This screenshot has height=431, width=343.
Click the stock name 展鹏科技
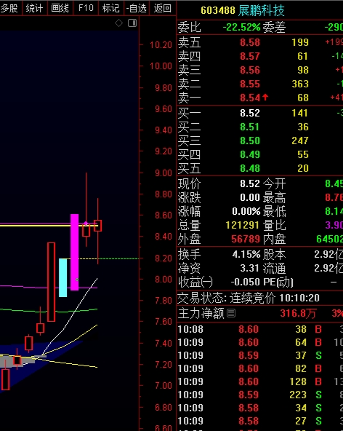tap(261, 10)
